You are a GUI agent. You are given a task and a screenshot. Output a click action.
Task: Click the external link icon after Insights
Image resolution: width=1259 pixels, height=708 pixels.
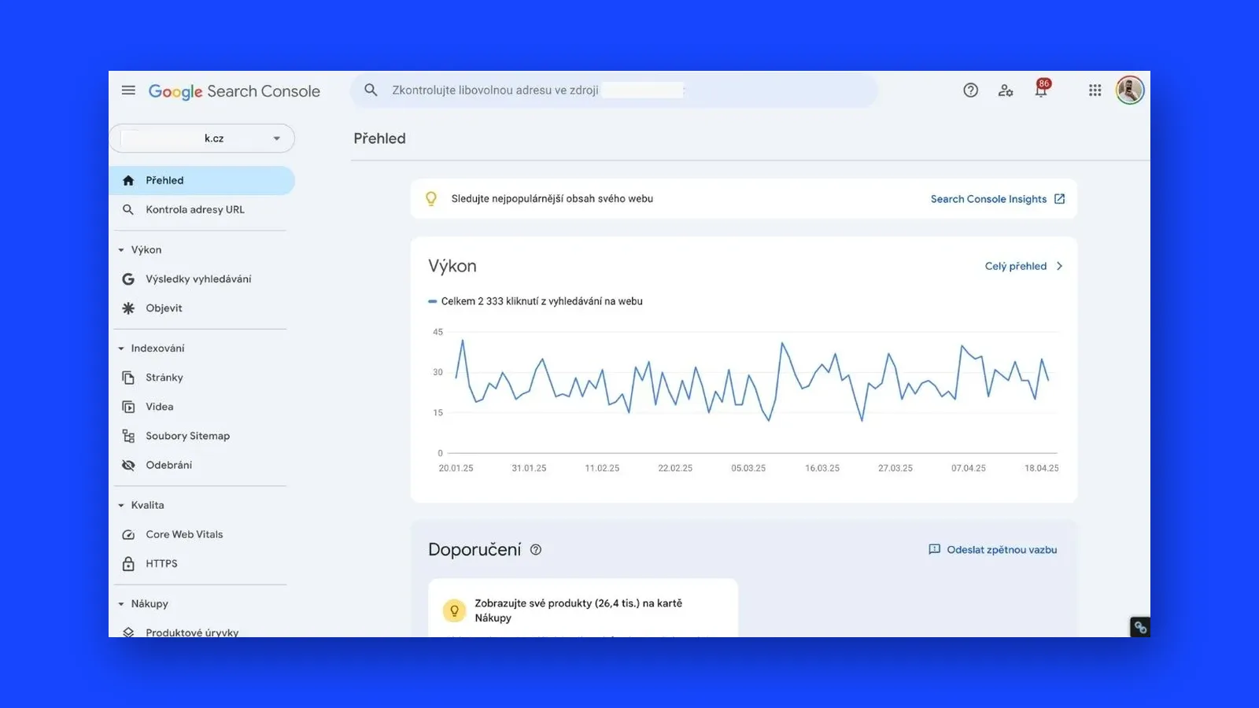click(x=1059, y=199)
